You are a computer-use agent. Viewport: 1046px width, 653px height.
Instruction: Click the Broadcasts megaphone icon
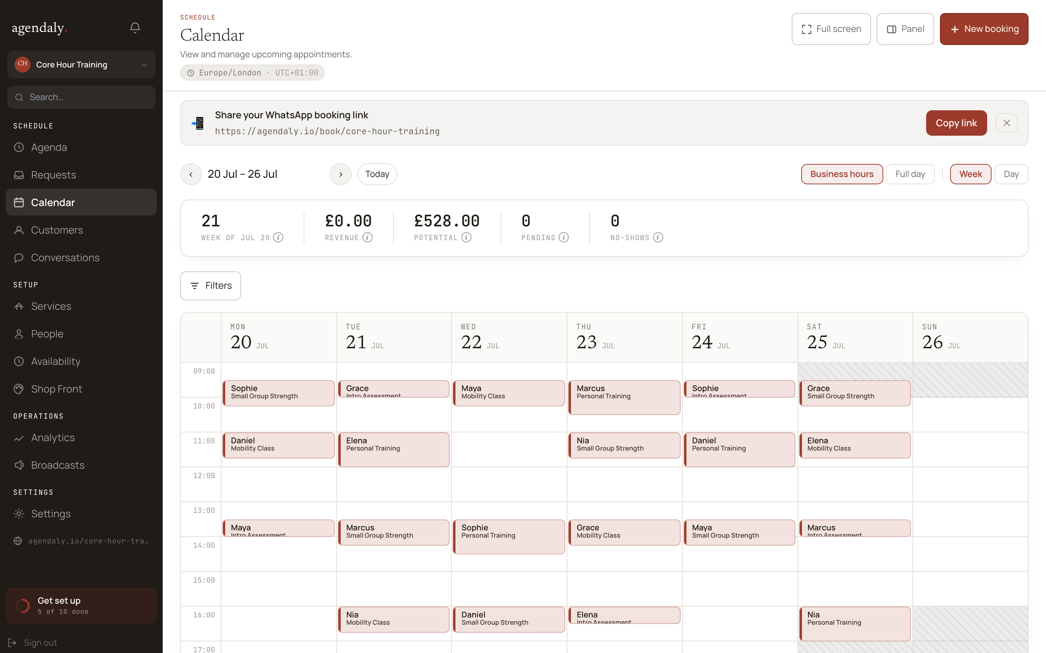(x=19, y=465)
